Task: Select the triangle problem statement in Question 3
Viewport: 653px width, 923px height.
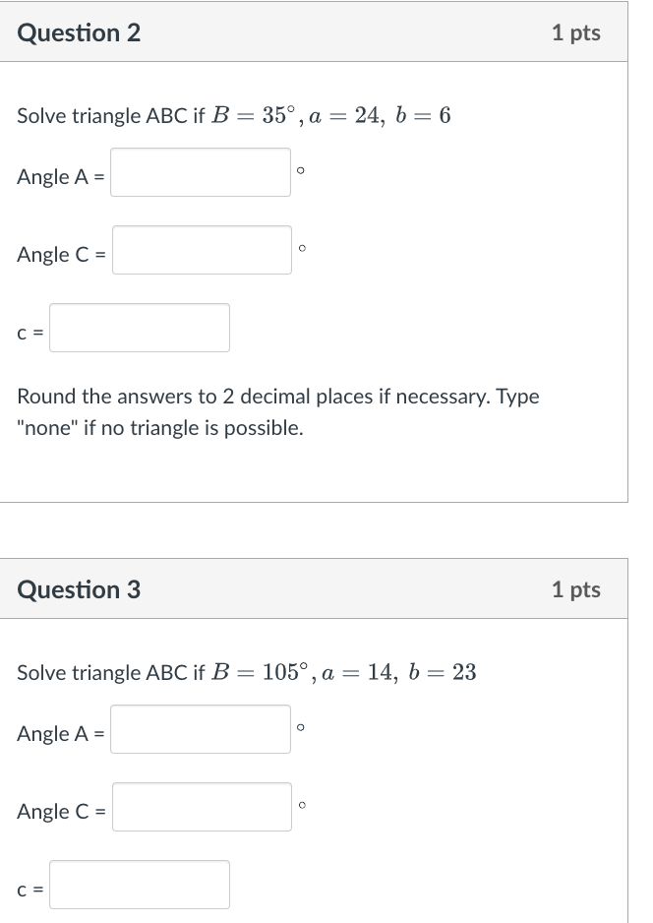Action: pos(244,671)
